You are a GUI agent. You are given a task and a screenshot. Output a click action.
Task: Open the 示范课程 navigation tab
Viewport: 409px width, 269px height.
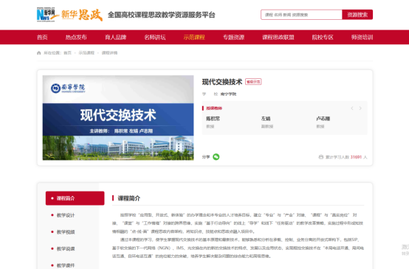(194, 38)
